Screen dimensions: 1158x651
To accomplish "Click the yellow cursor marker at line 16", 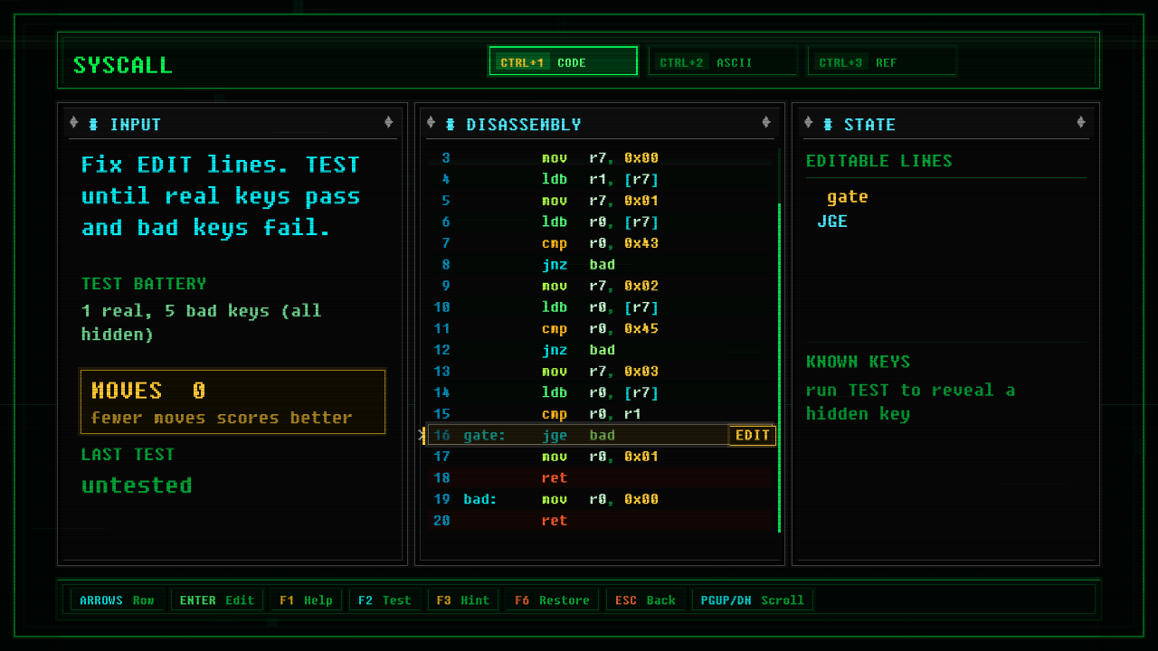I will (x=422, y=436).
